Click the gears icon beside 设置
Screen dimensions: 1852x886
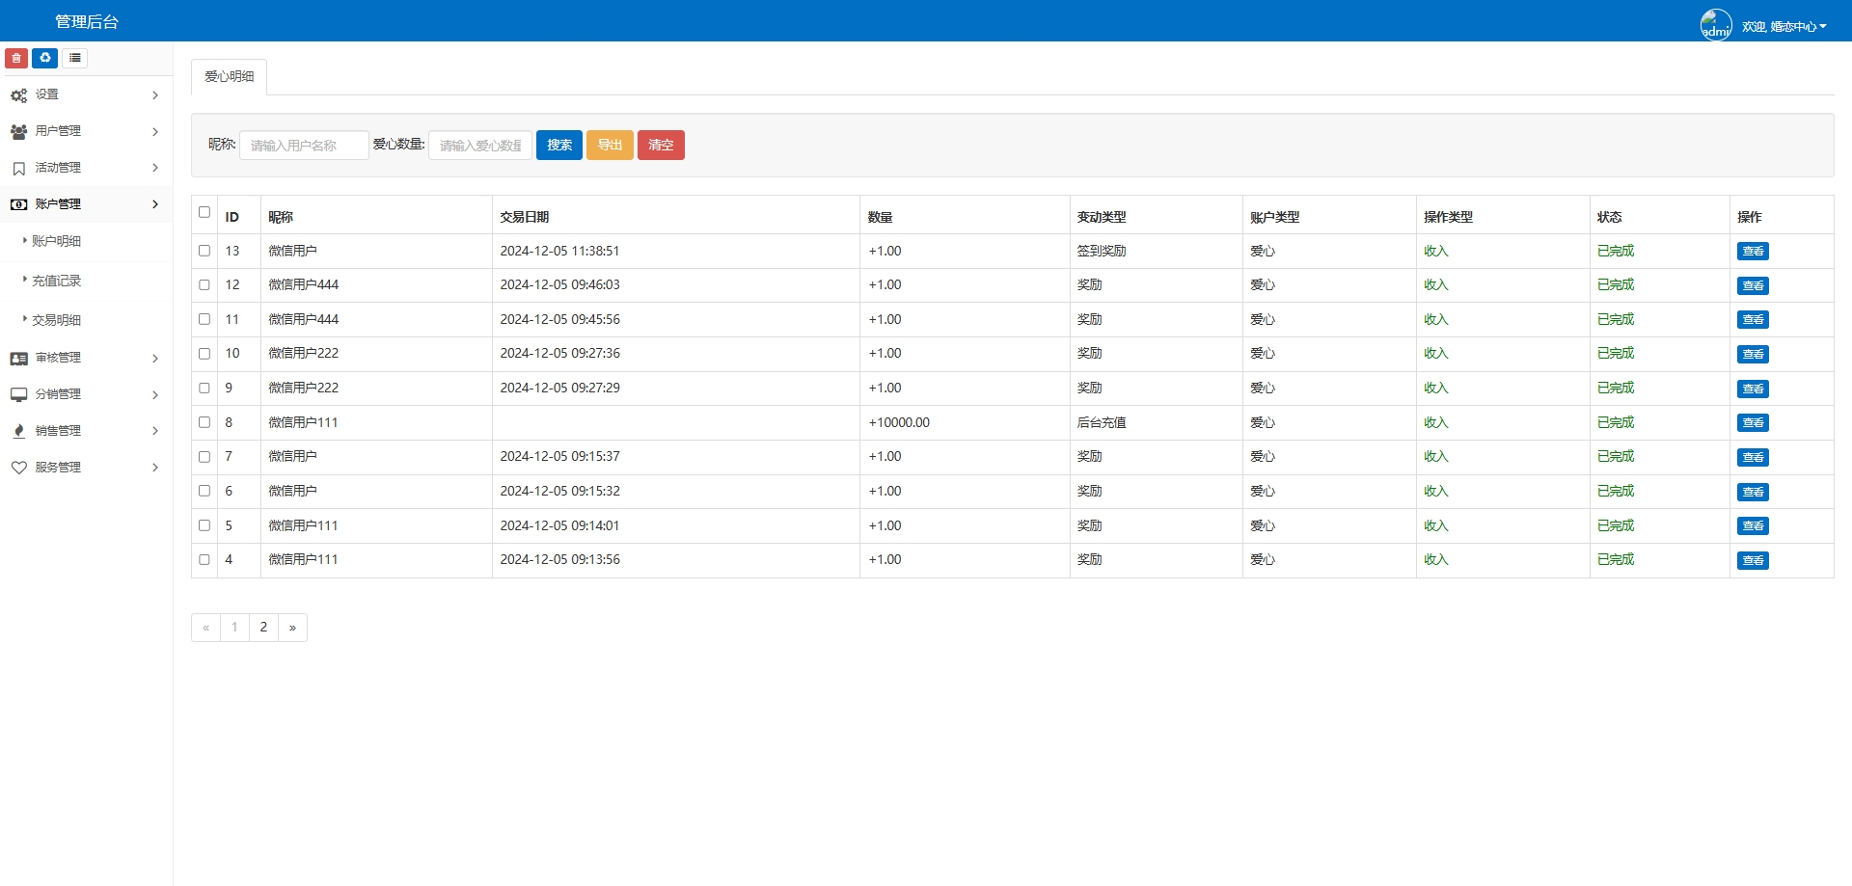[x=18, y=95]
